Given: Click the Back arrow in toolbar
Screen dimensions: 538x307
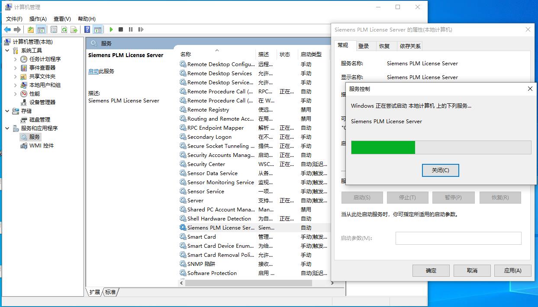Looking at the screenshot, I should pyautogui.click(x=7, y=29).
